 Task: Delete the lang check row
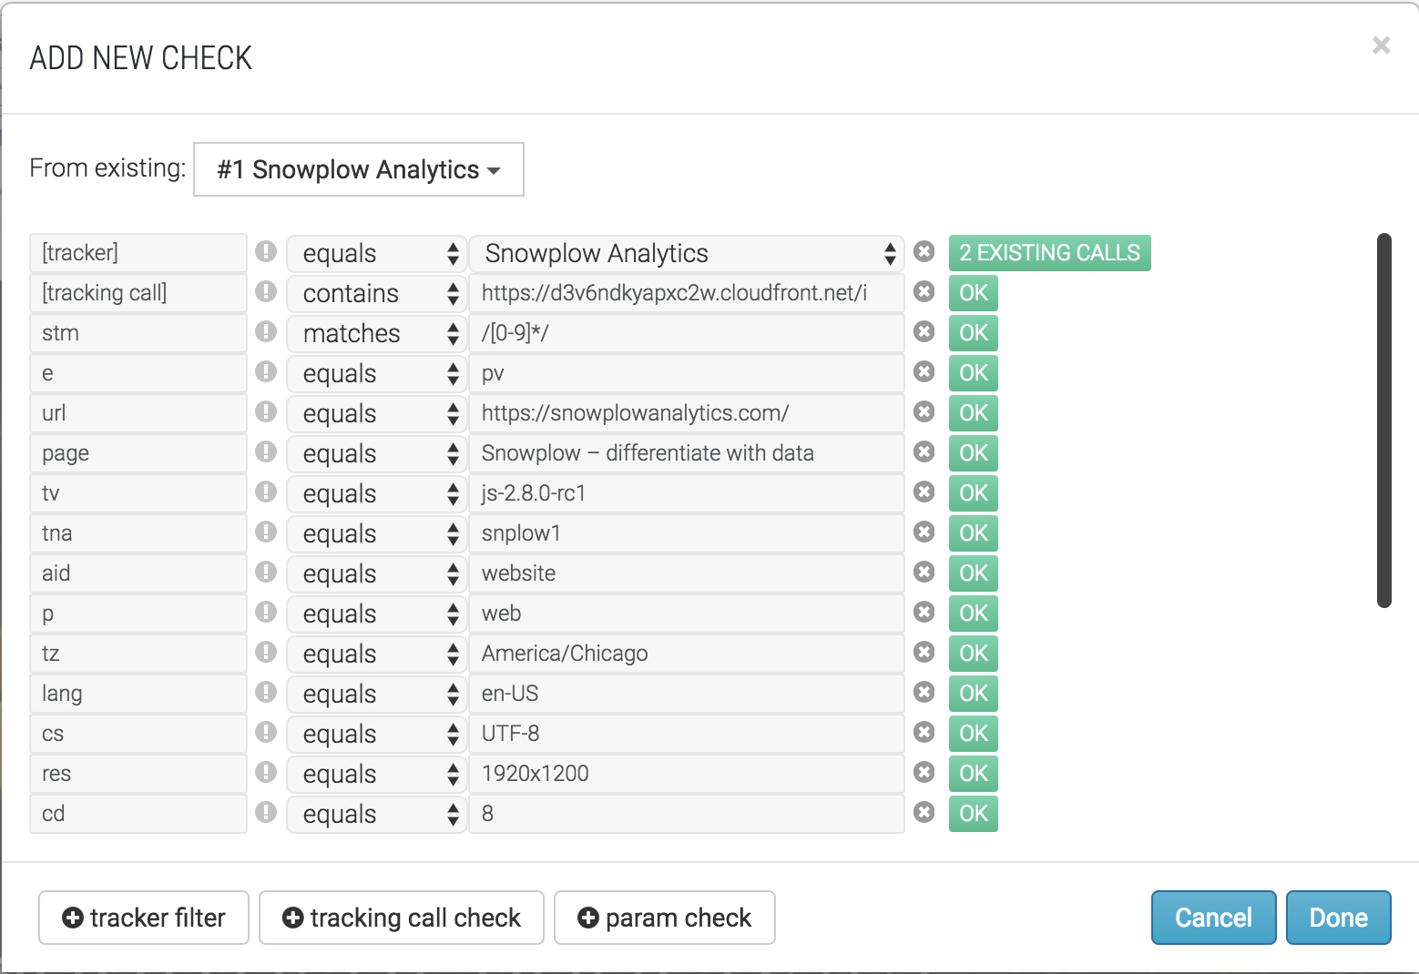coord(924,693)
